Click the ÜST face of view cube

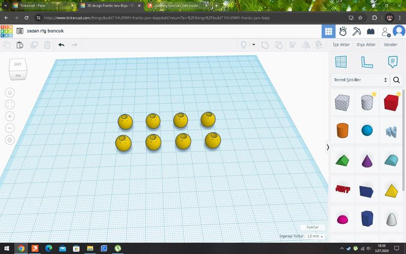pos(18,65)
